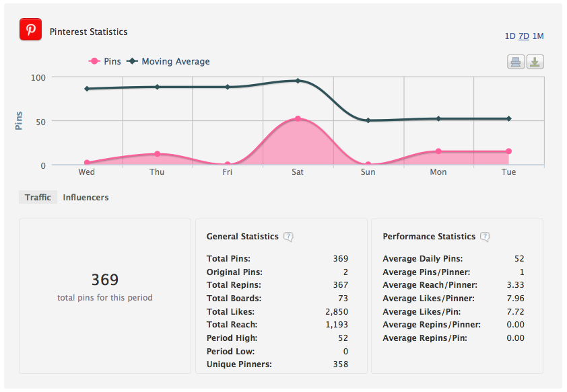Click Saturday's Moving Average peak point
The image size is (567, 392).
[x=298, y=81]
